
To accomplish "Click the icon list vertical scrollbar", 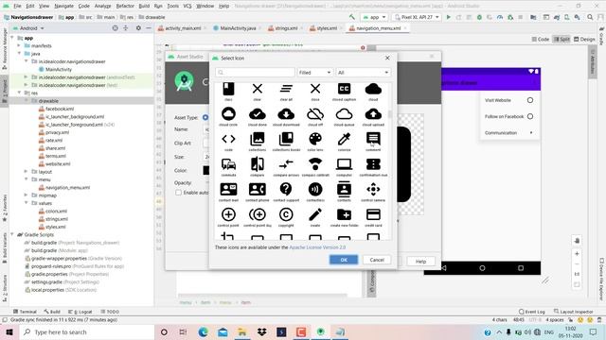I will (x=389, y=114).
